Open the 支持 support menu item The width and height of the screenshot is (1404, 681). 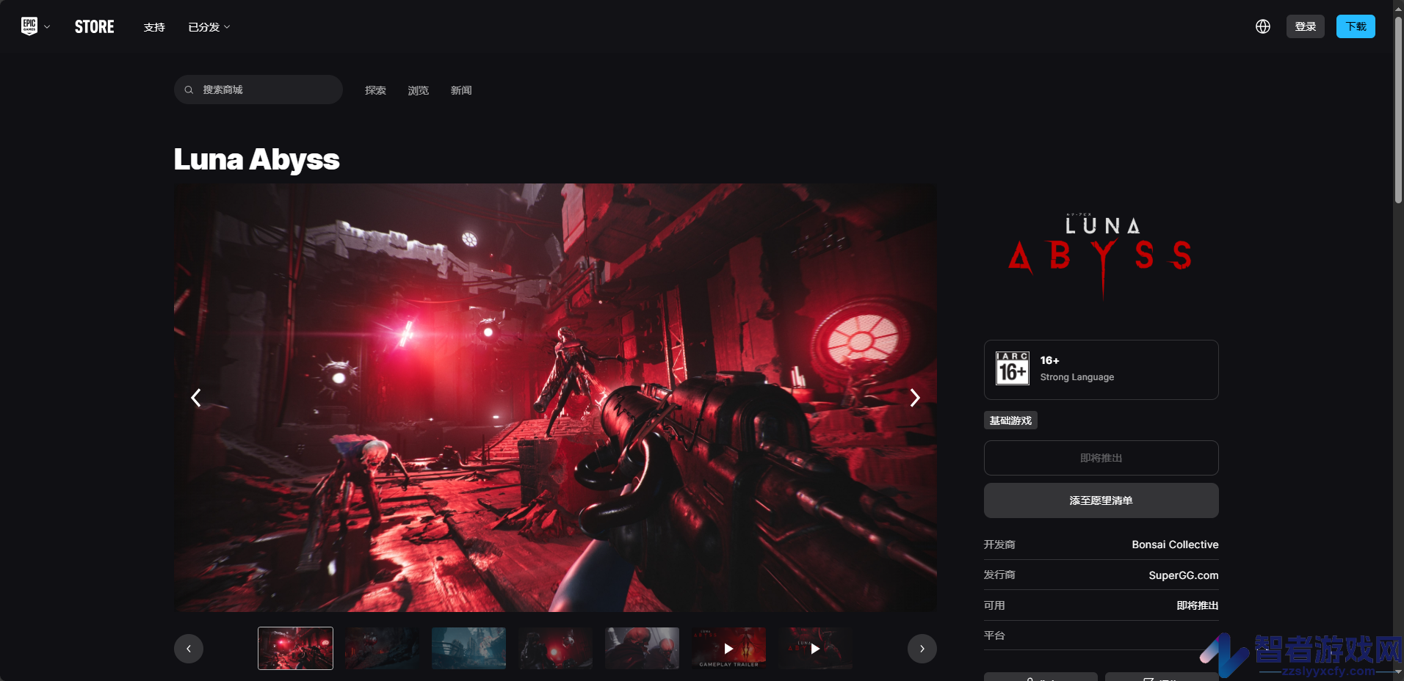pos(154,27)
